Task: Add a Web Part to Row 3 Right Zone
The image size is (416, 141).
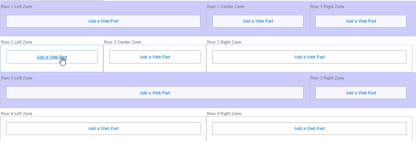Action: coord(361,93)
